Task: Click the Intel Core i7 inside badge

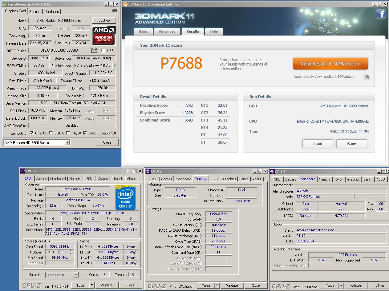Action: pos(125,197)
